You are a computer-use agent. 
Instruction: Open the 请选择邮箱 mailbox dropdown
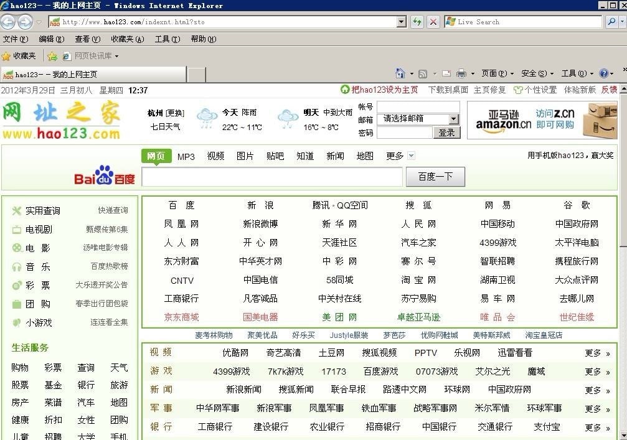pos(453,119)
